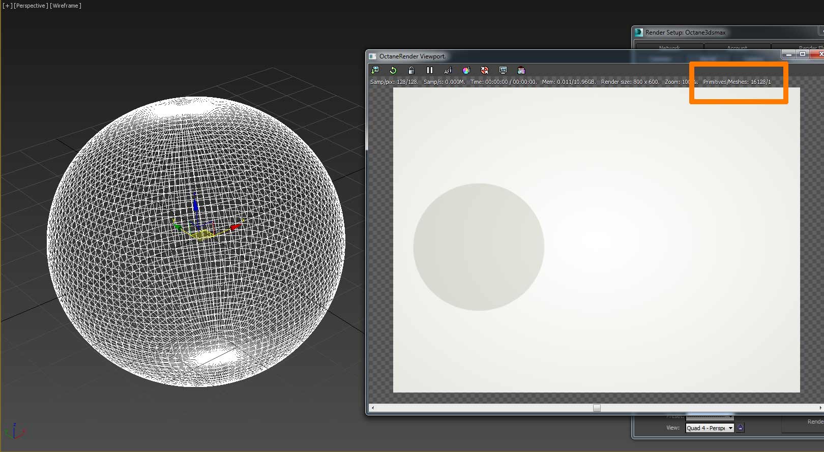This screenshot has width=824, height=452.
Task: Open the View dropdown in Render Setup
Action: pyautogui.click(x=710, y=428)
